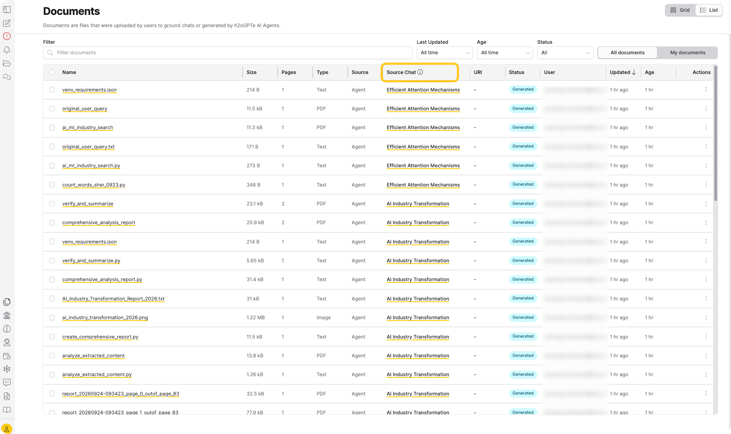The image size is (731, 434).
Task: Select checkbox for create_comprehensive_report.py
Action: [x=52, y=337]
